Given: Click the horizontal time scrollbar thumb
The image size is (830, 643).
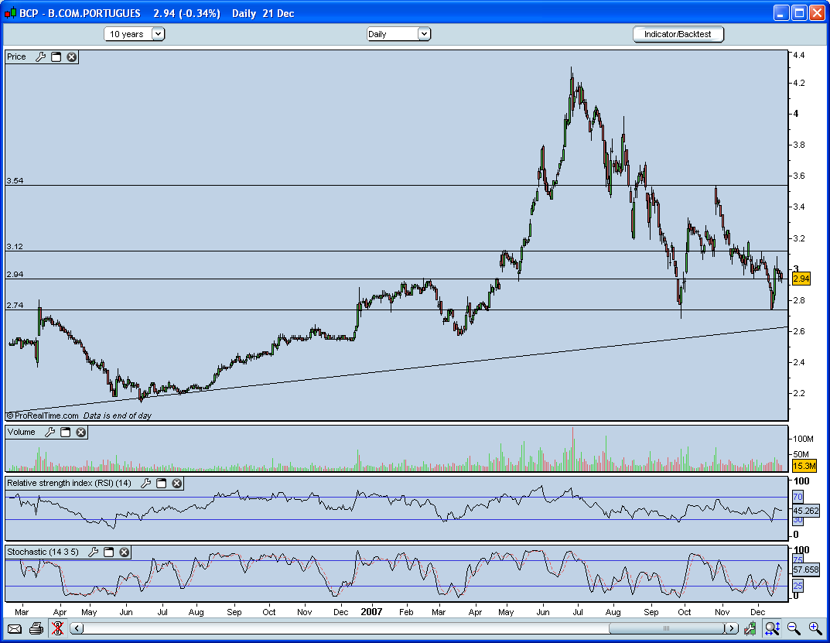Looking at the screenshot, I should [667, 629].
